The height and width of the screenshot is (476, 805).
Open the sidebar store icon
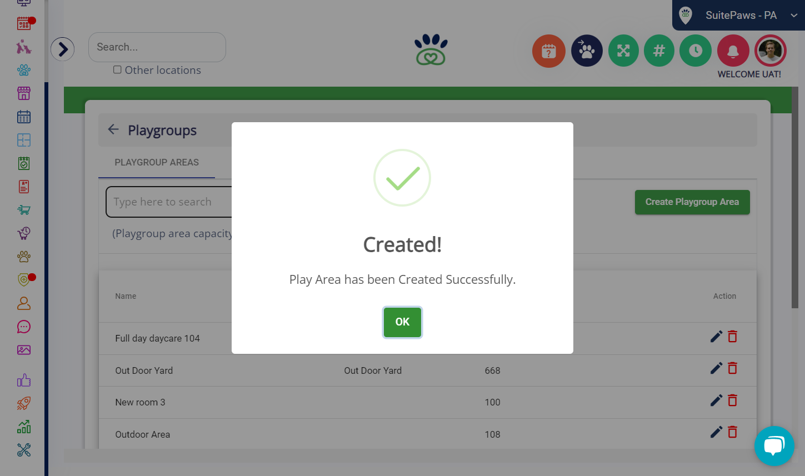pyautogui.click(x=24, y=93)
